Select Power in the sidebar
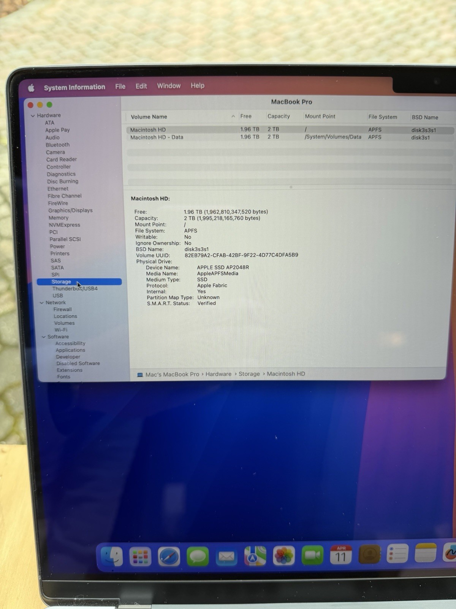The image size is (456, 609). (x=57, y=246)
